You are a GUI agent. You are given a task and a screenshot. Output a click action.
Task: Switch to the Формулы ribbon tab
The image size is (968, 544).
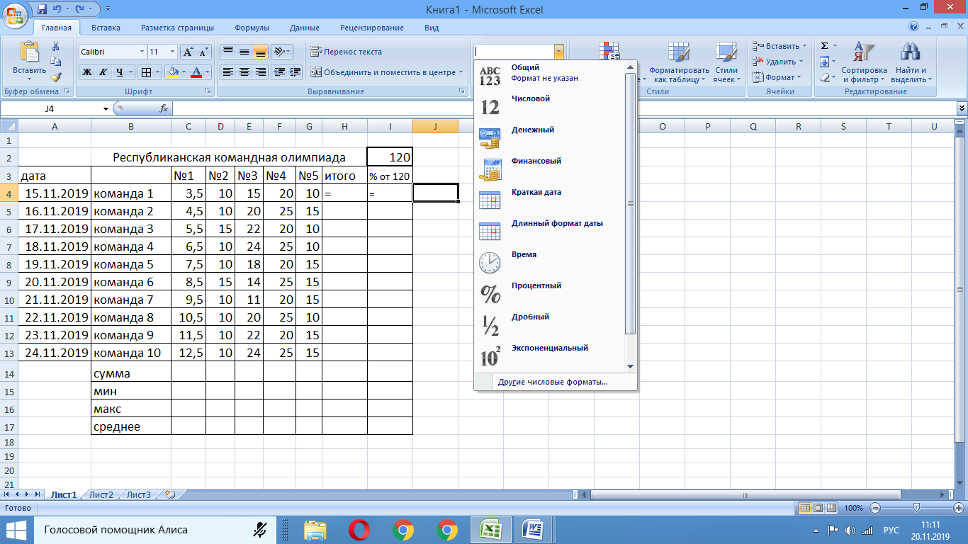[252, 28]
